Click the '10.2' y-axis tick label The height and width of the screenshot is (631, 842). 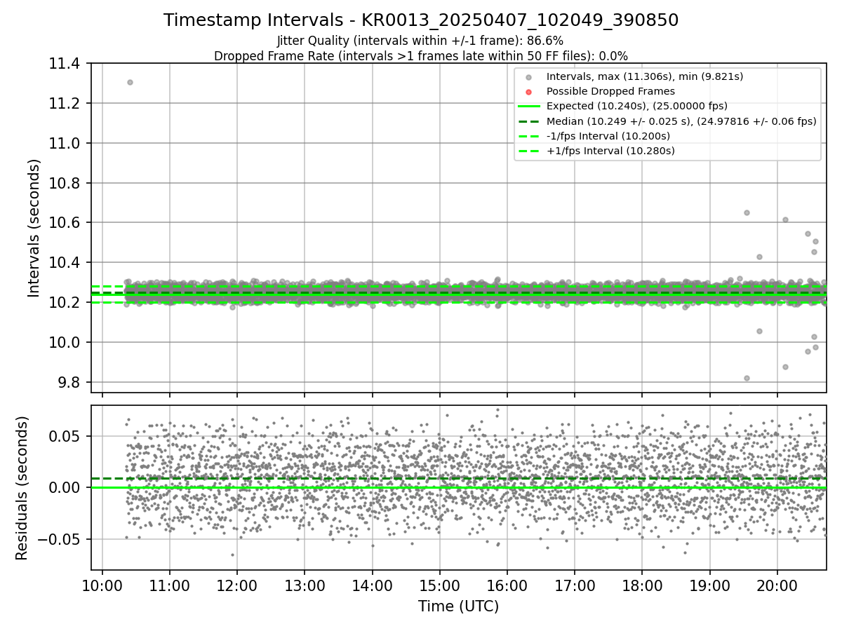(x=66, y=303)
